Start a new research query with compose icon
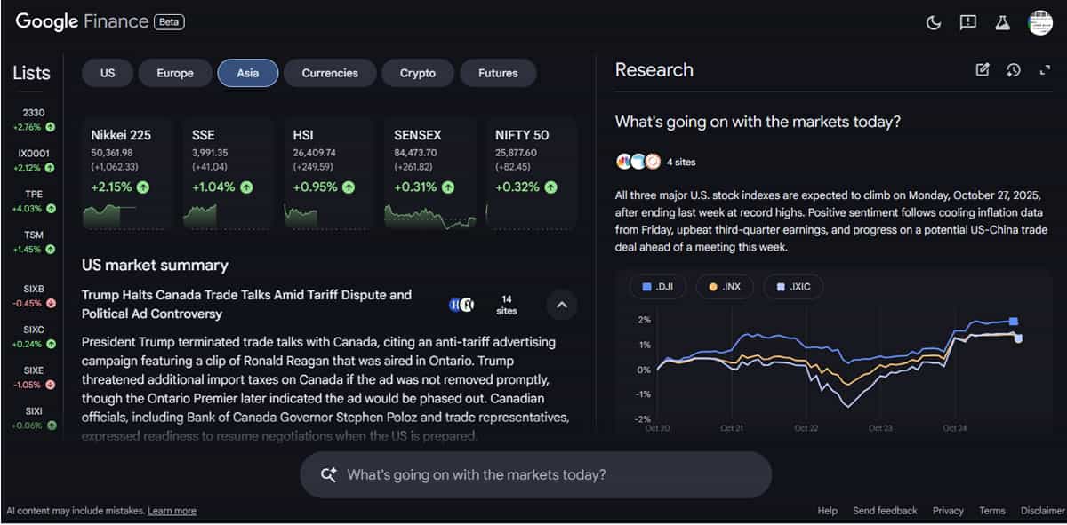 click(x=983, y=69)
